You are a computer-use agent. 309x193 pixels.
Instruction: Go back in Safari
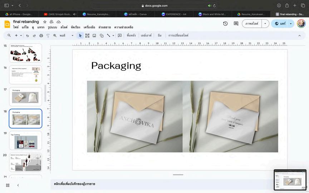(x=20, y=5)
